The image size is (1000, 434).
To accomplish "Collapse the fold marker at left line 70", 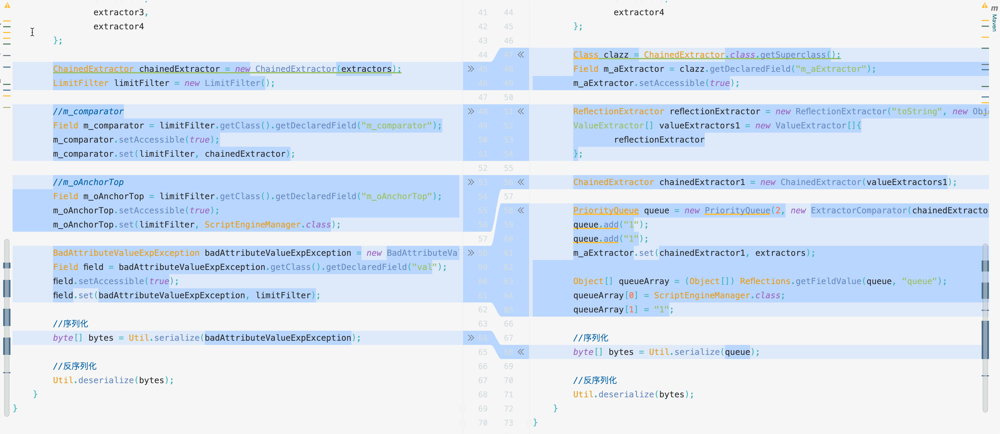I will coord(463,423).
